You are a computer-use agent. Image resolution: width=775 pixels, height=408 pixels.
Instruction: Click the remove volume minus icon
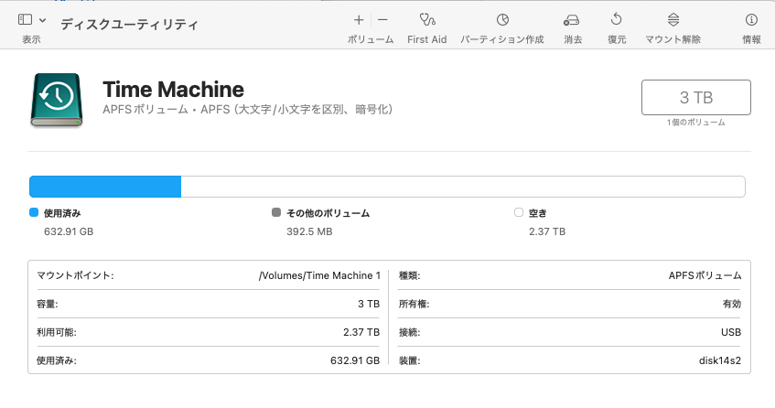382,19
